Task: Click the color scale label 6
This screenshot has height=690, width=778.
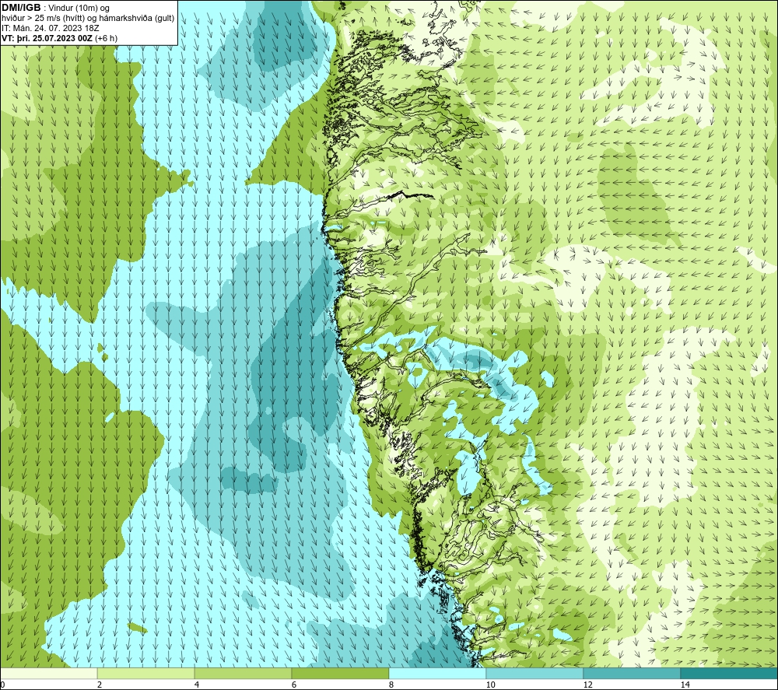Action: 294,685
